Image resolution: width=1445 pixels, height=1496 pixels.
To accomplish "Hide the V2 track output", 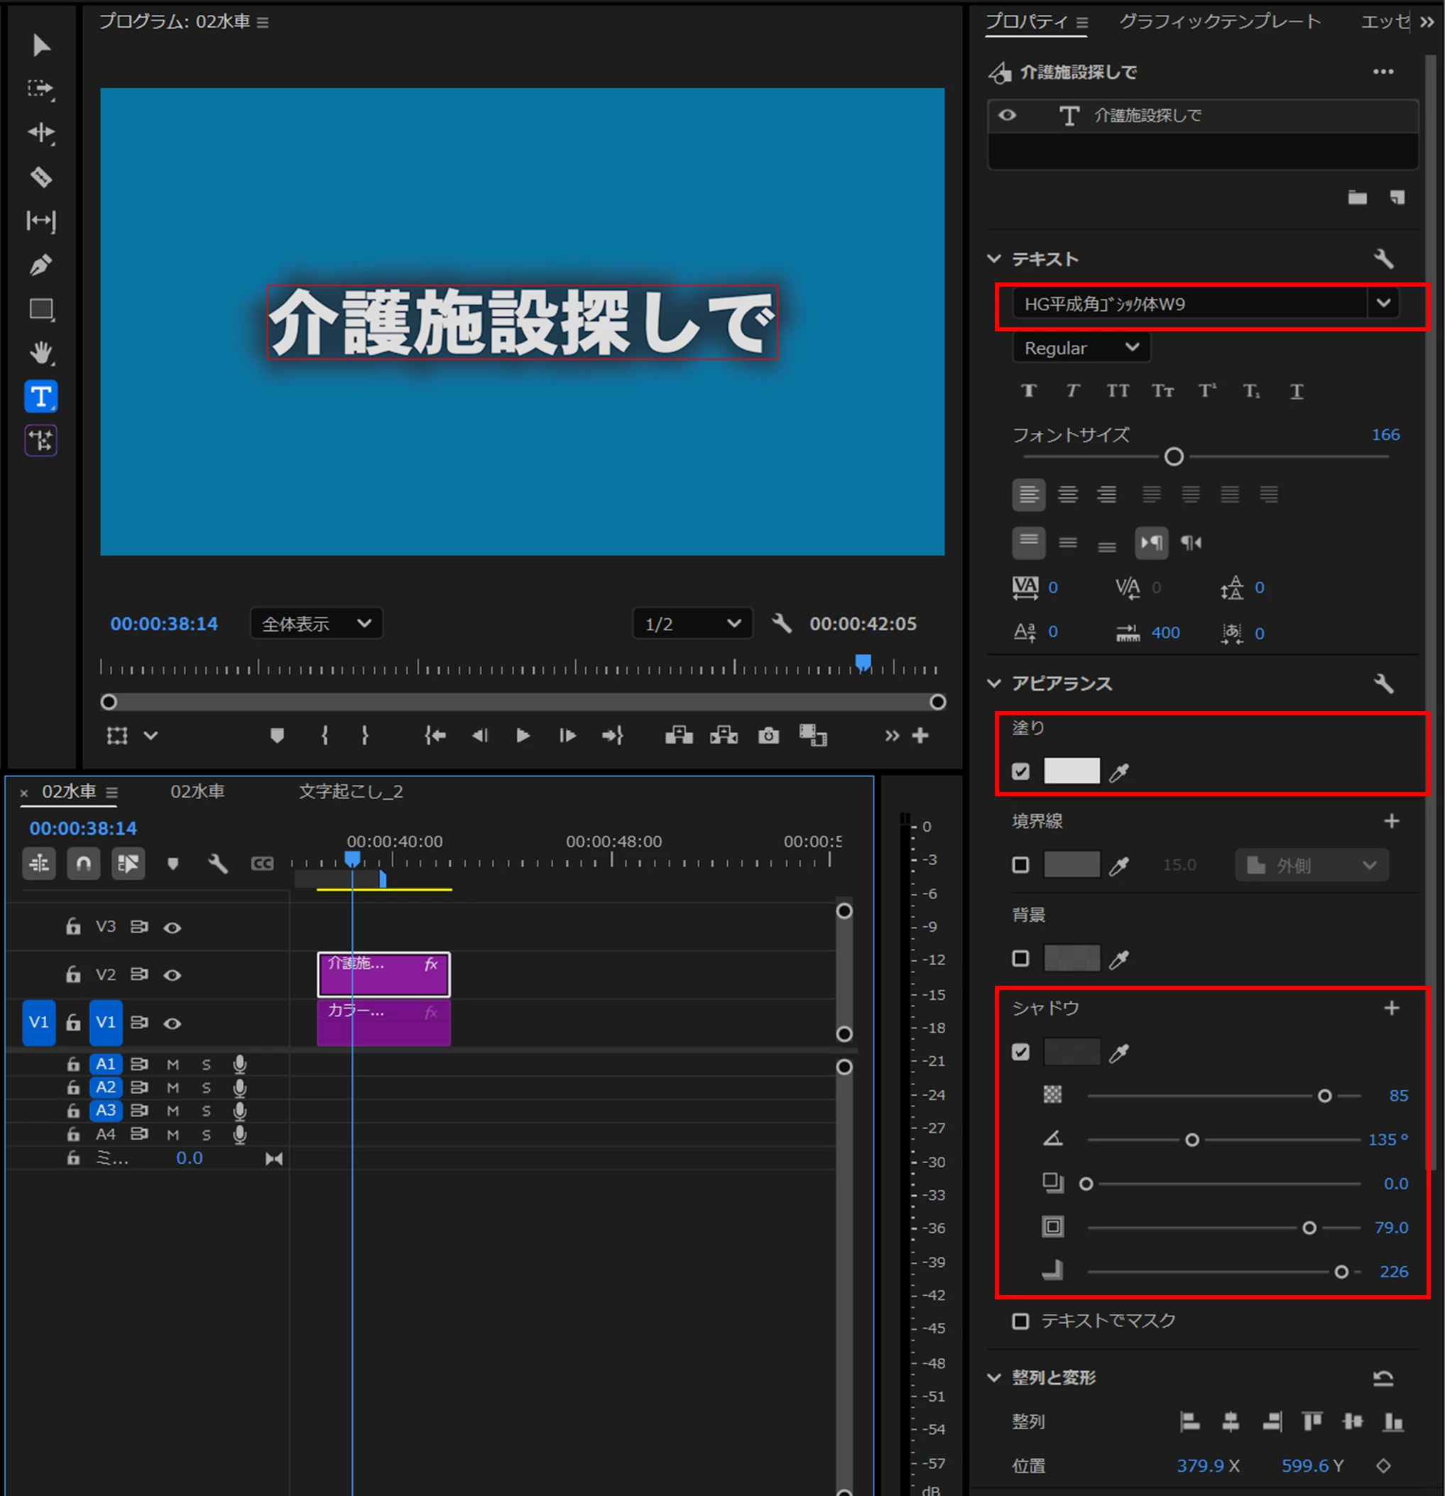I will click(173, 974).
